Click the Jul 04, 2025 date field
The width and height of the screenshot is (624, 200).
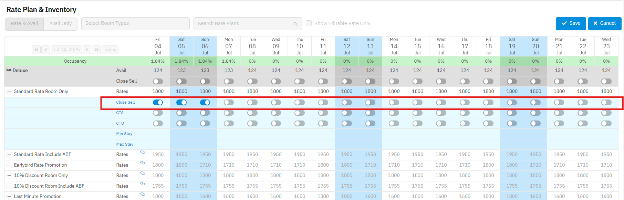pyautogui.click(x=66, y=50)
